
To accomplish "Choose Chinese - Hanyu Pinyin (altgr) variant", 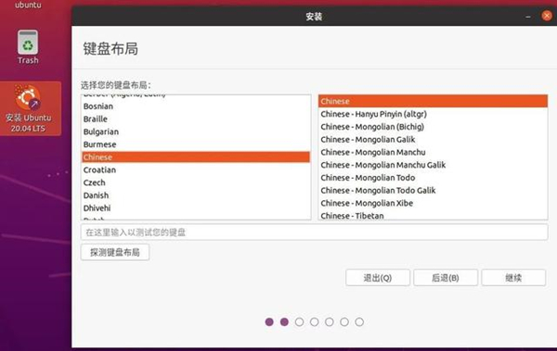I will coord(433,114).
